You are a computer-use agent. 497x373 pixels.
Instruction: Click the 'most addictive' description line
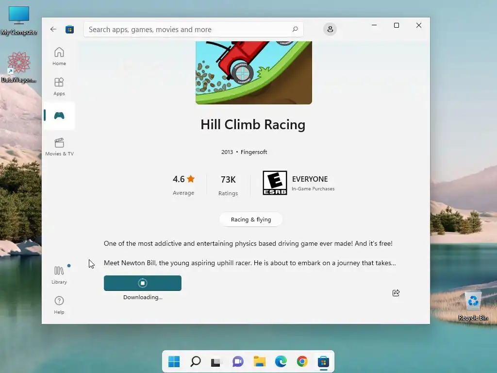(248, 243)
